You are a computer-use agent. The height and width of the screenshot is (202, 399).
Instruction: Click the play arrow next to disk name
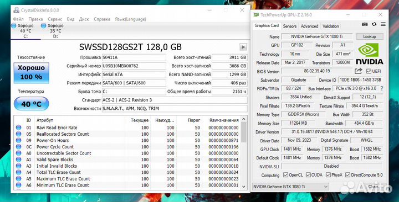coord(243,47)
